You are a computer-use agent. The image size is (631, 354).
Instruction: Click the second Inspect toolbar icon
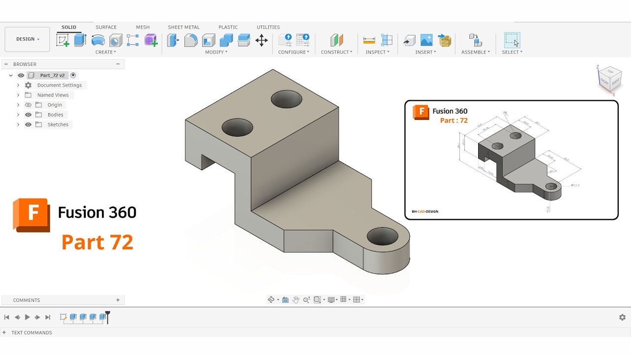click(x=387, y=40)
